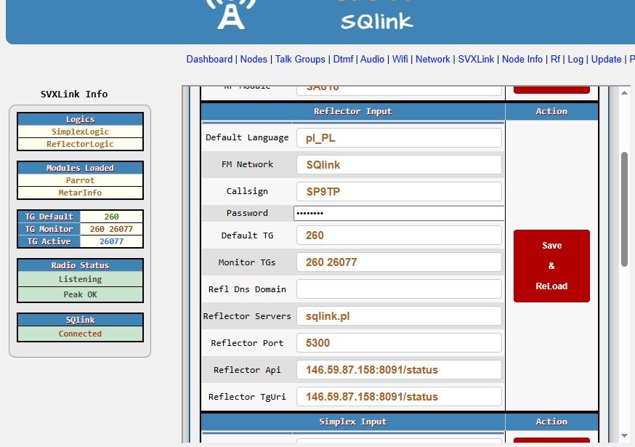Click the vertical scrollbar thumb
The height and width of the screenshot is (447, 635).
pos(624,209)
